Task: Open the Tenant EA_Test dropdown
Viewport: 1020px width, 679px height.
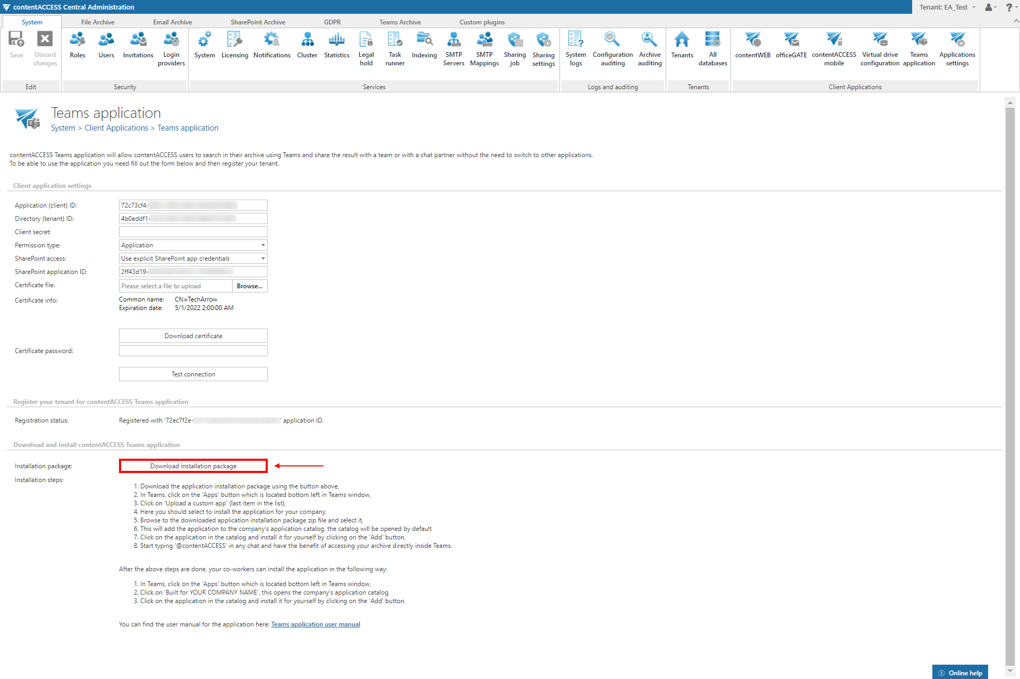Action: 947,7
